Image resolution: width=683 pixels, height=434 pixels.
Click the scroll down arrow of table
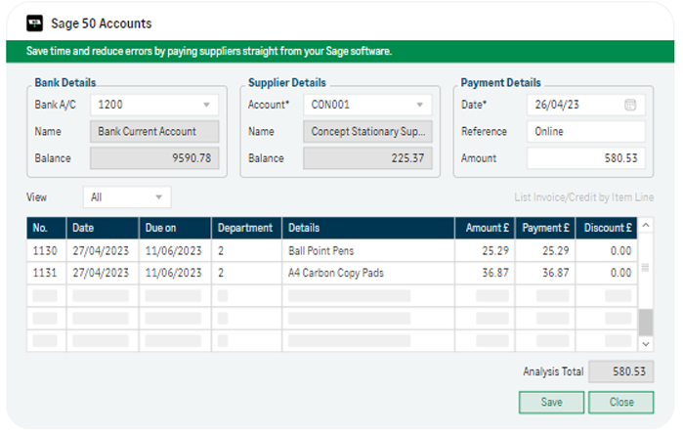[646, 344]
